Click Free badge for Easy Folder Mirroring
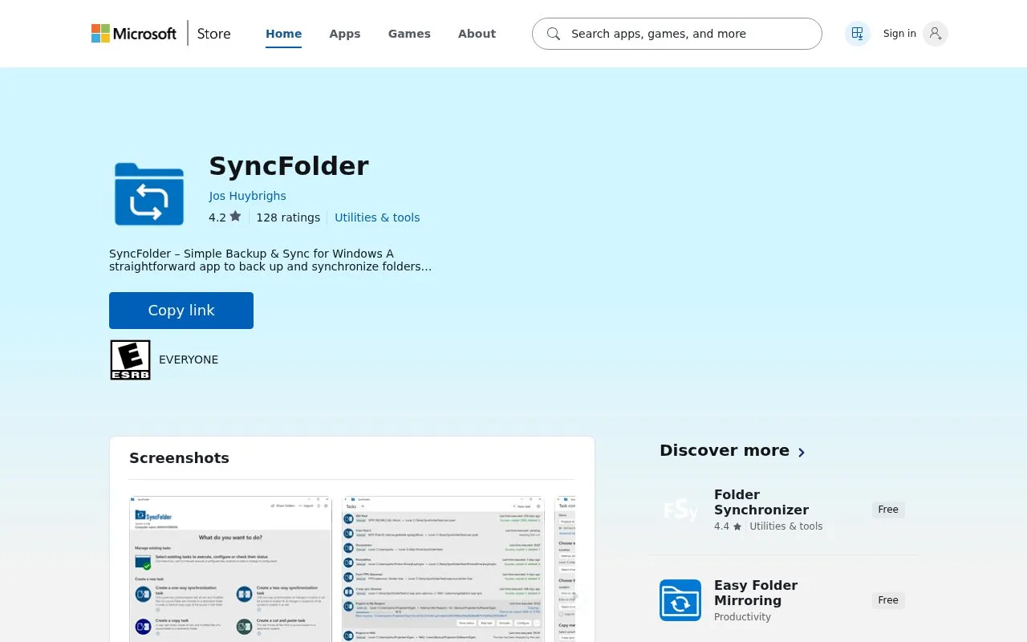The image size is (1027, 642). tap(888, 600)
